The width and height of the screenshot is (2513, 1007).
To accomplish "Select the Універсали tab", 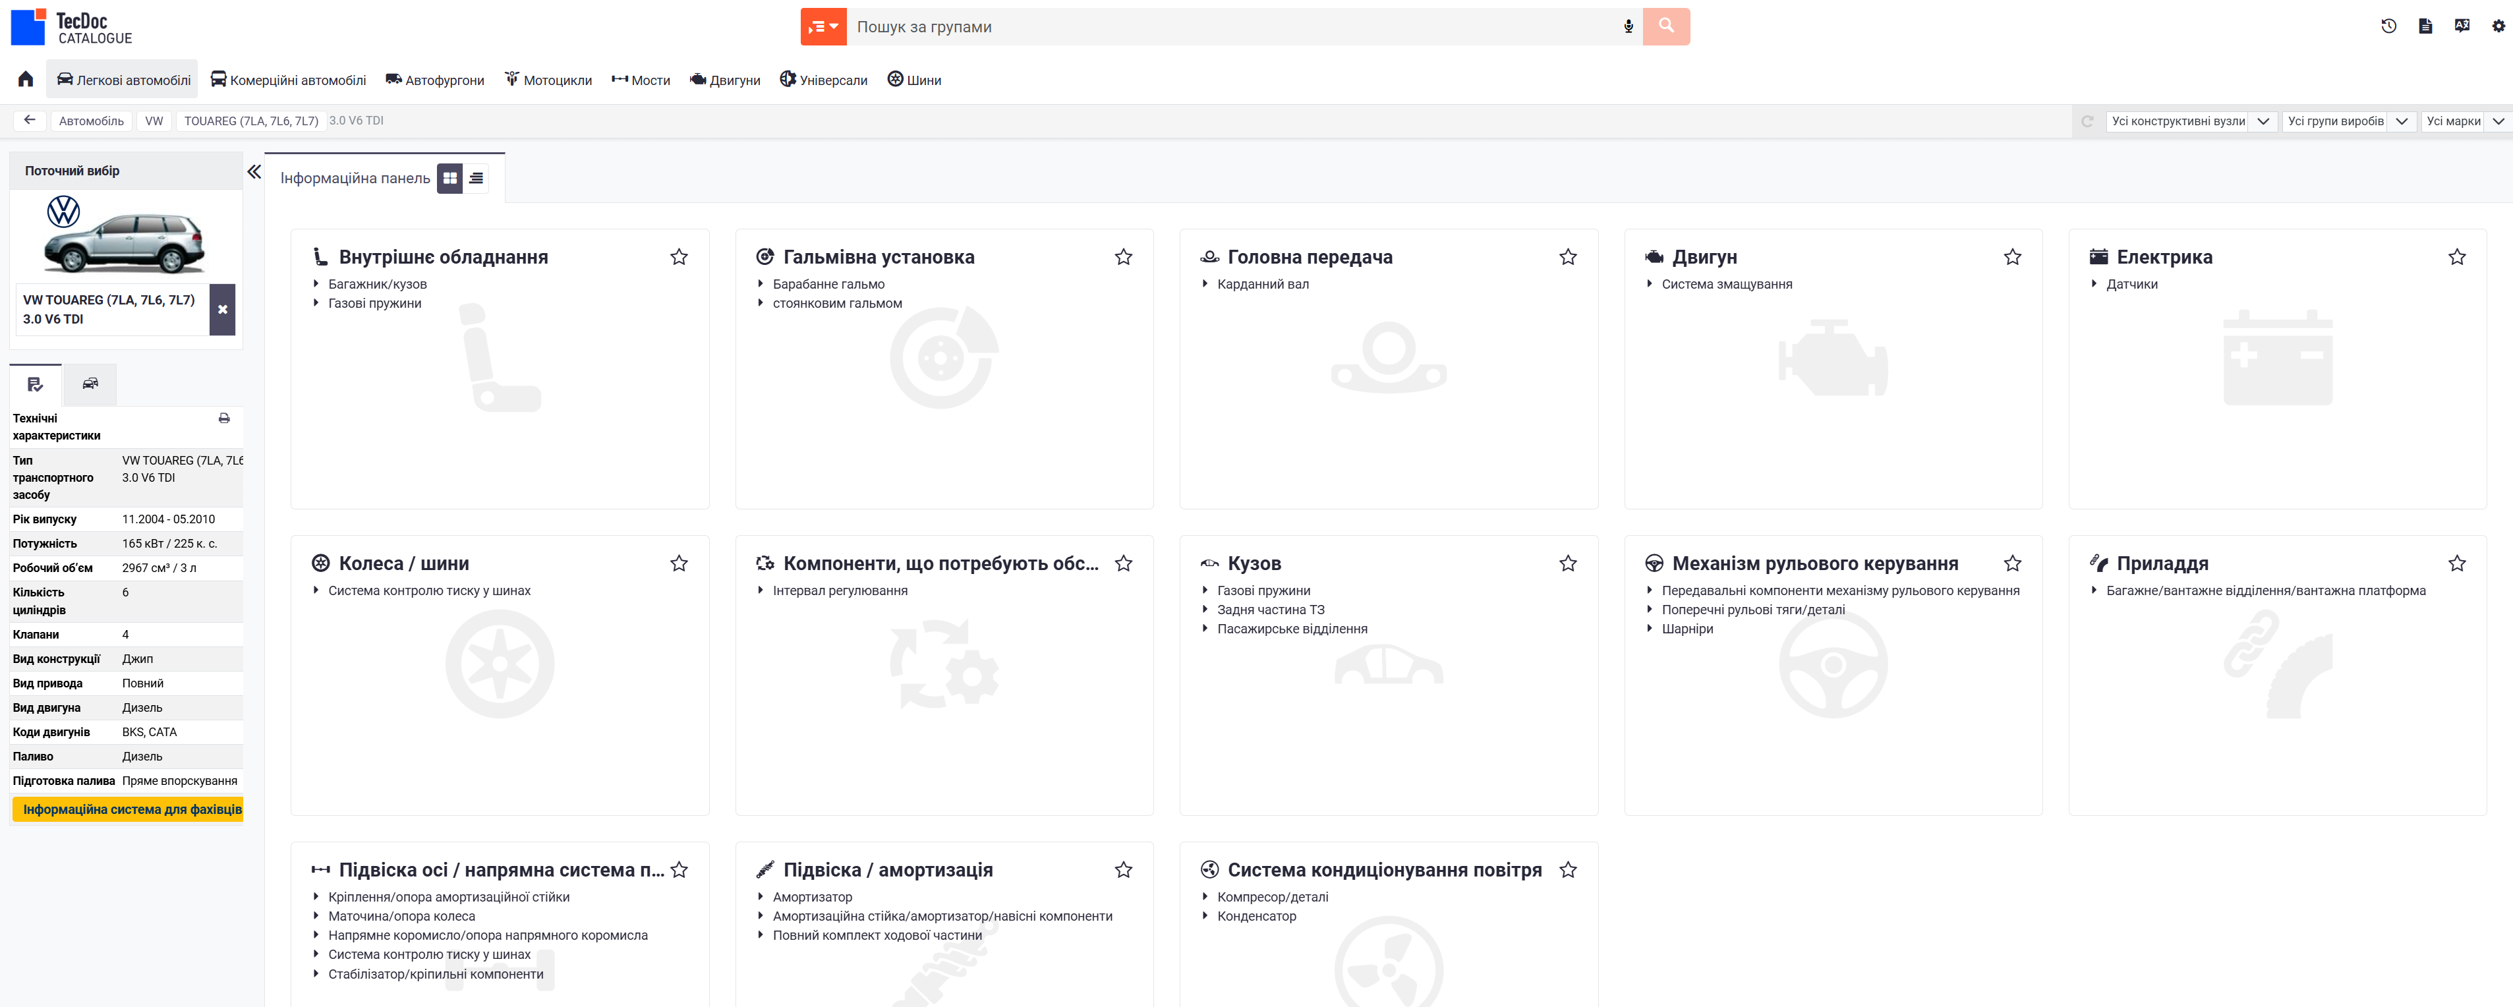I will [x=823, y=79].
